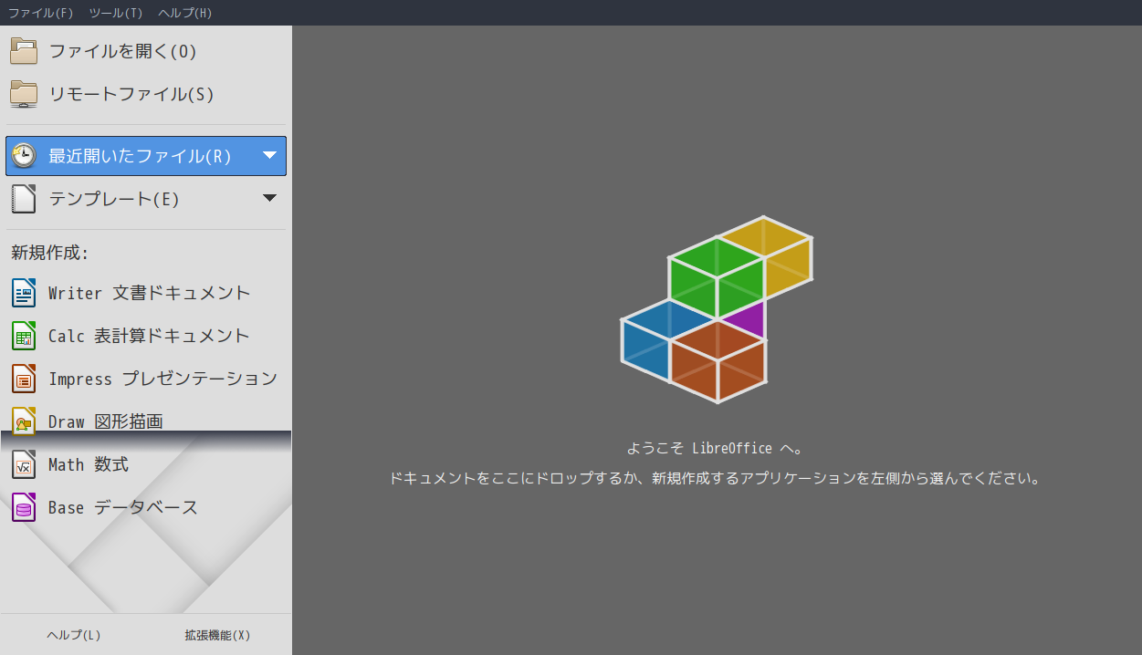Open the ヘルプ(H) menu in menu bar
Image resolution: width=1142 pixels, height=655 pixels.
click(184, 13)
